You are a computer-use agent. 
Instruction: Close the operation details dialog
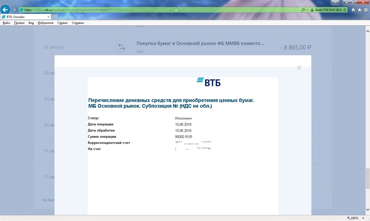(299, 68)
